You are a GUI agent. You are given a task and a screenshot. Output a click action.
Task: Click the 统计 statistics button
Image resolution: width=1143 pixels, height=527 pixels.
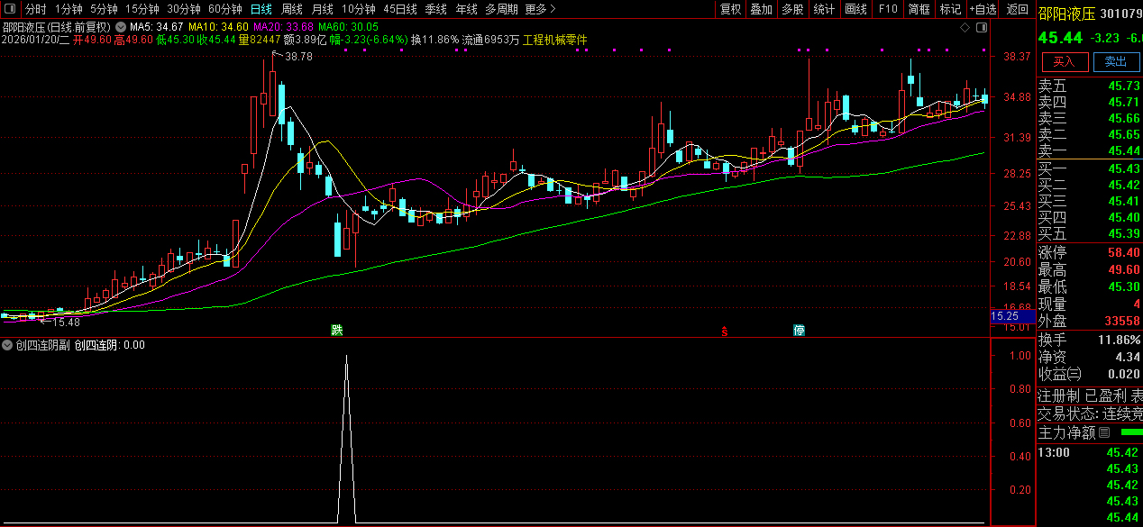[x=824, y=9]
